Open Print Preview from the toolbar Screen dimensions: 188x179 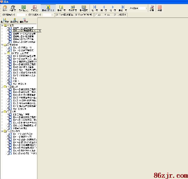13,8
